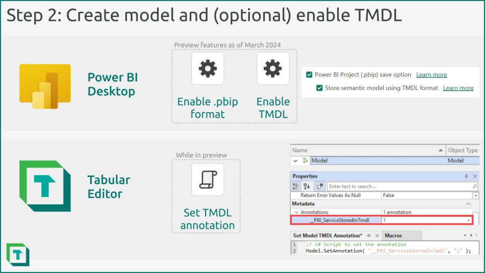Enable the Power BI Project (.pbip) save option

tap(309, 74)
